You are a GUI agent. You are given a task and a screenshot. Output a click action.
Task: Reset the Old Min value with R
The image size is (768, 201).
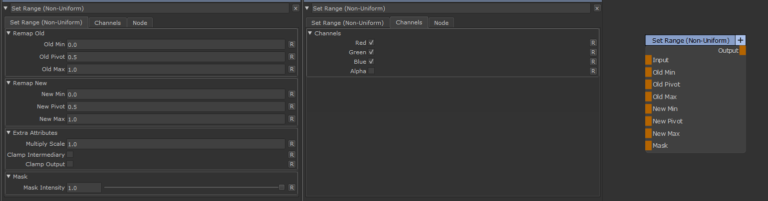292,44
